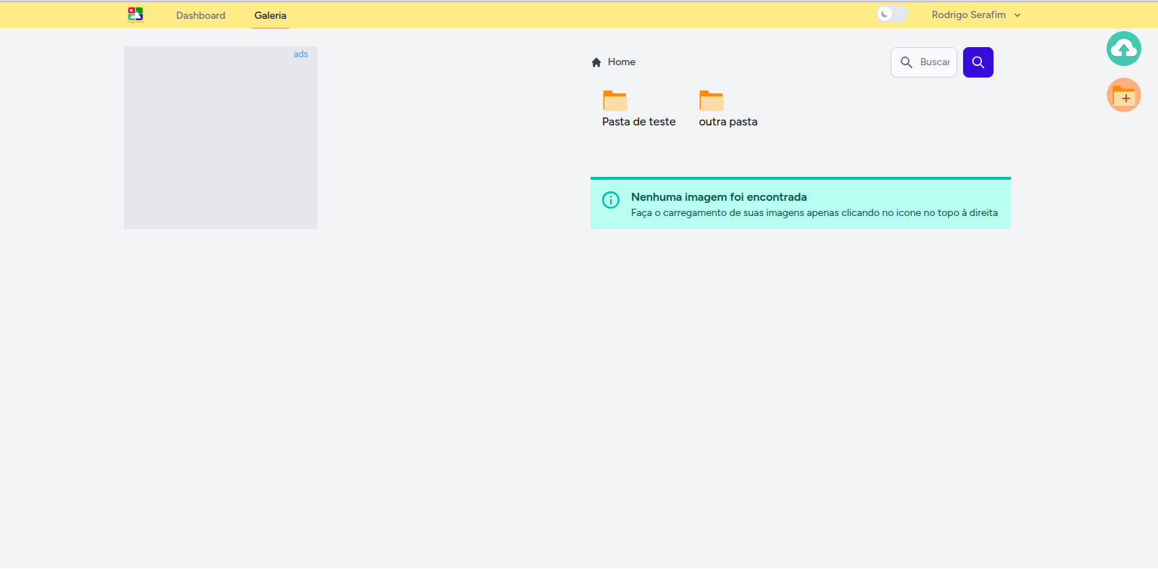This screenshot has height=569, width=1158.
Task: Focus the Buscar search field
Action: (x=924, y=62)
